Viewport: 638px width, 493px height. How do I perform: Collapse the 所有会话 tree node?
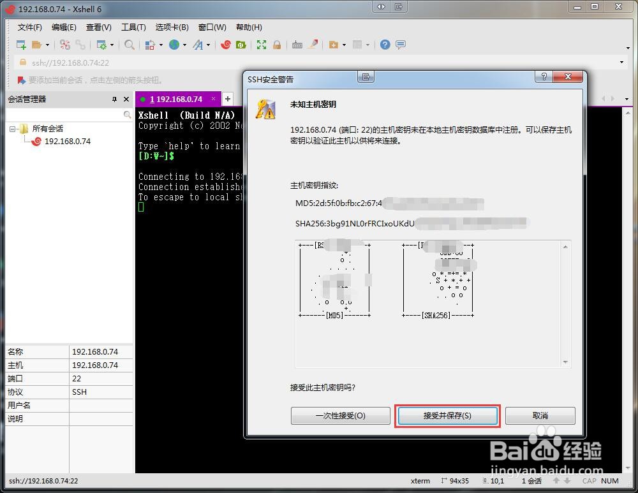click(x=12, y=129)
